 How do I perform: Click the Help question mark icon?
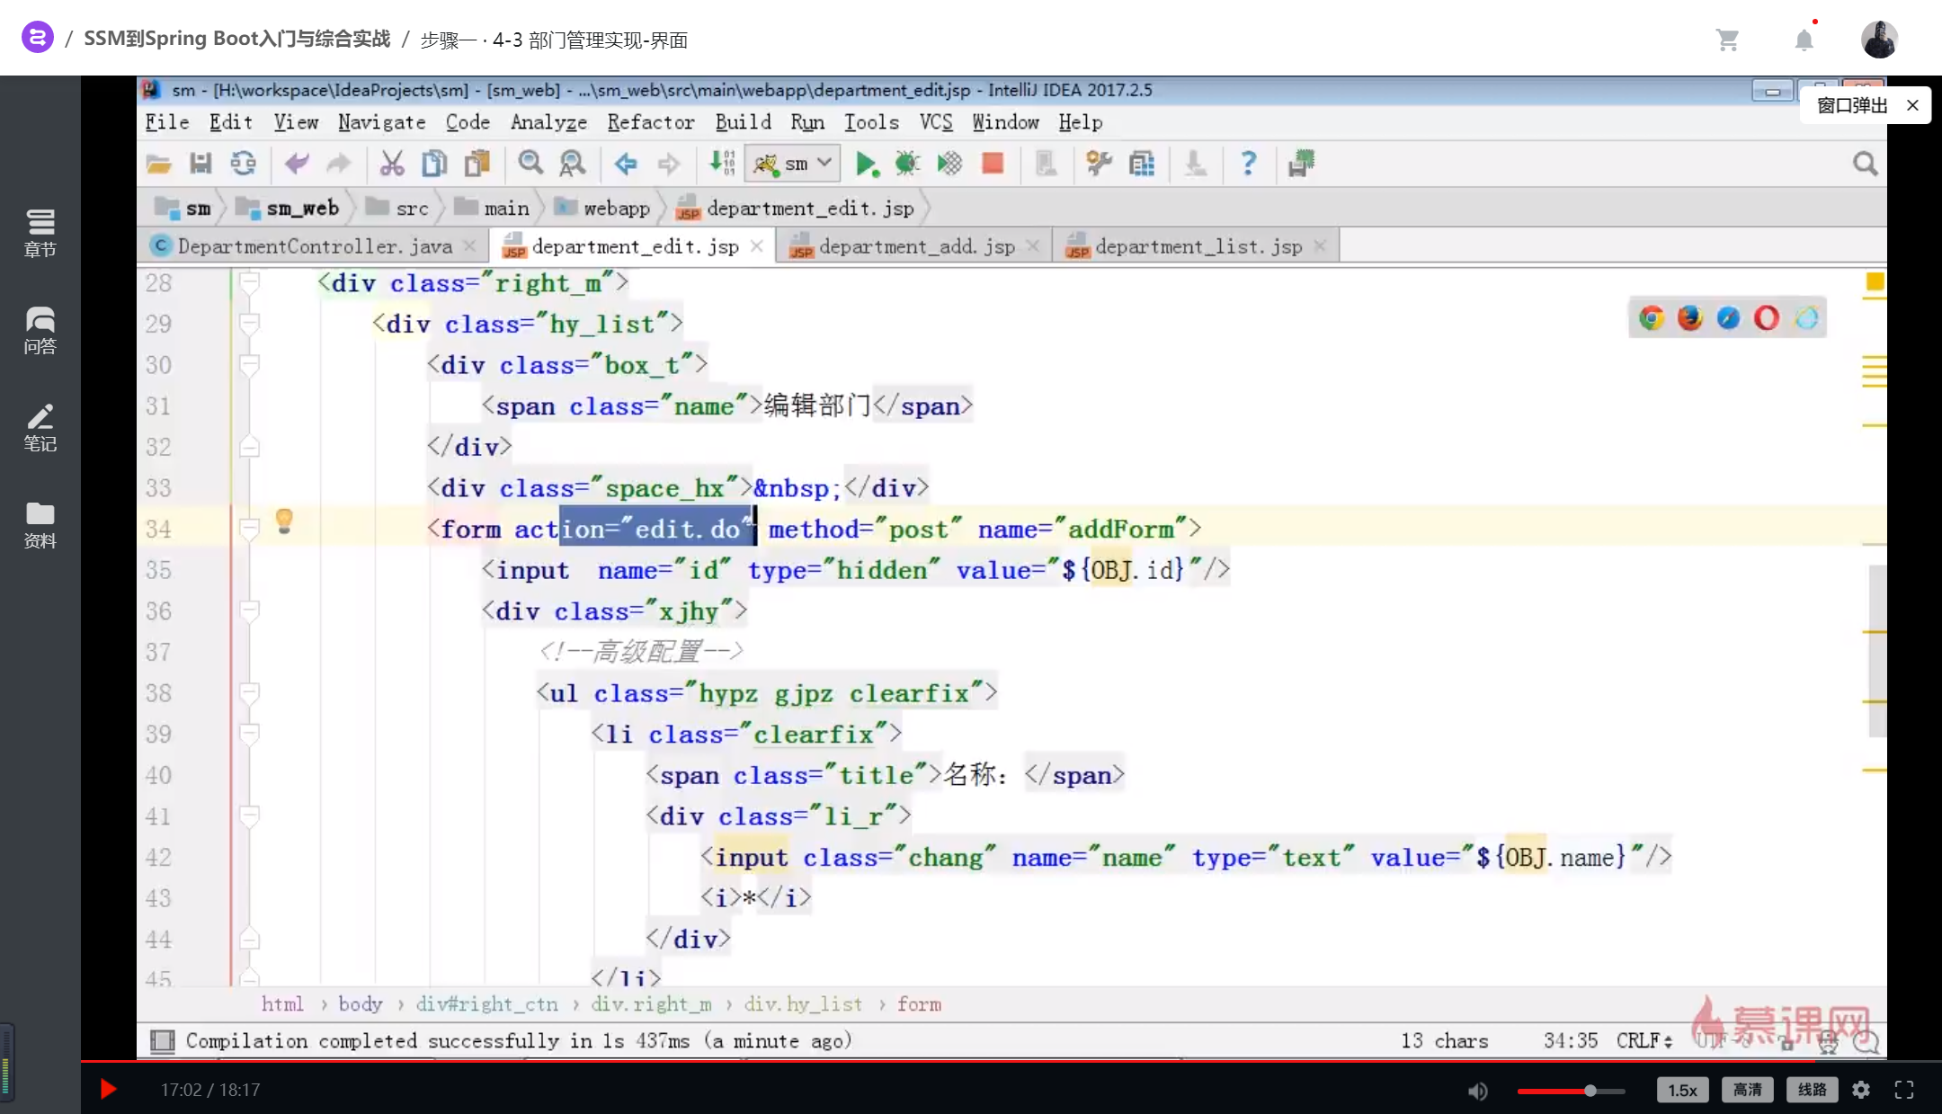click(x=1248, y=164)
